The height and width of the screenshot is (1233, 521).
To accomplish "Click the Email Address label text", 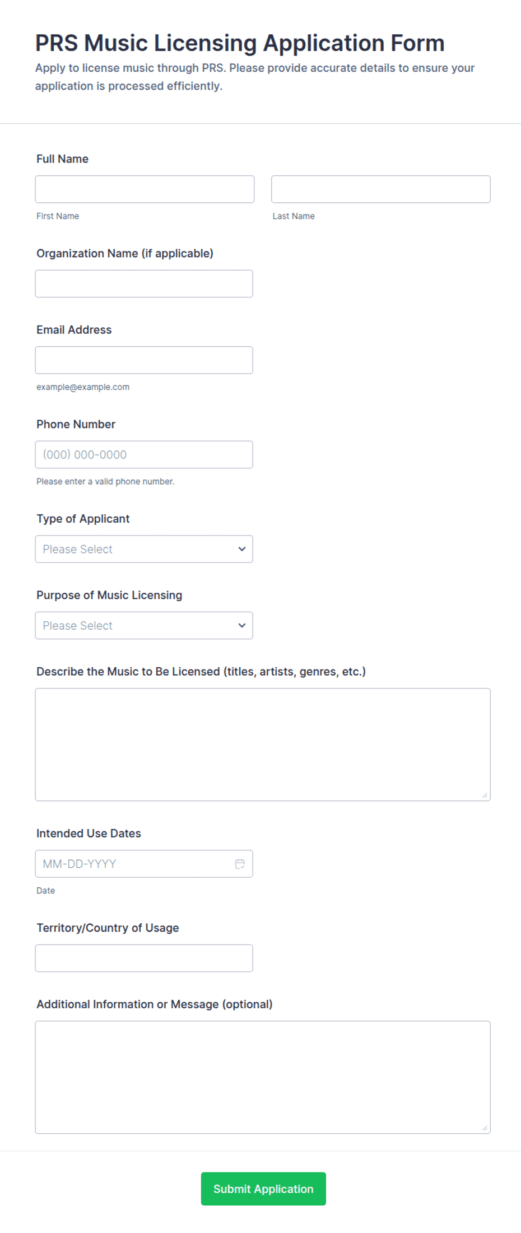I will pyautogui.click(x=74, y=330).
